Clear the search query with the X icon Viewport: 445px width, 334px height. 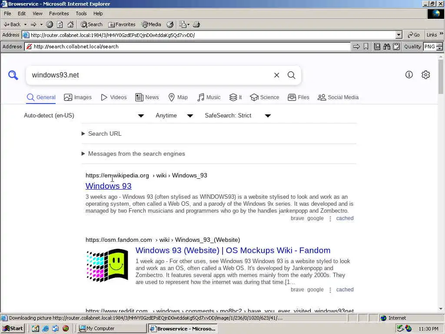pos(277,75)
